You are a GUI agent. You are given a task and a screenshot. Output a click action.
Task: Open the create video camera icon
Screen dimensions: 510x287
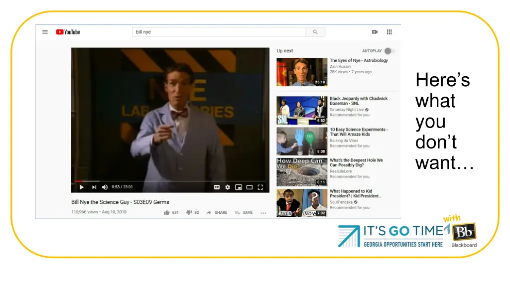point(375,32)
